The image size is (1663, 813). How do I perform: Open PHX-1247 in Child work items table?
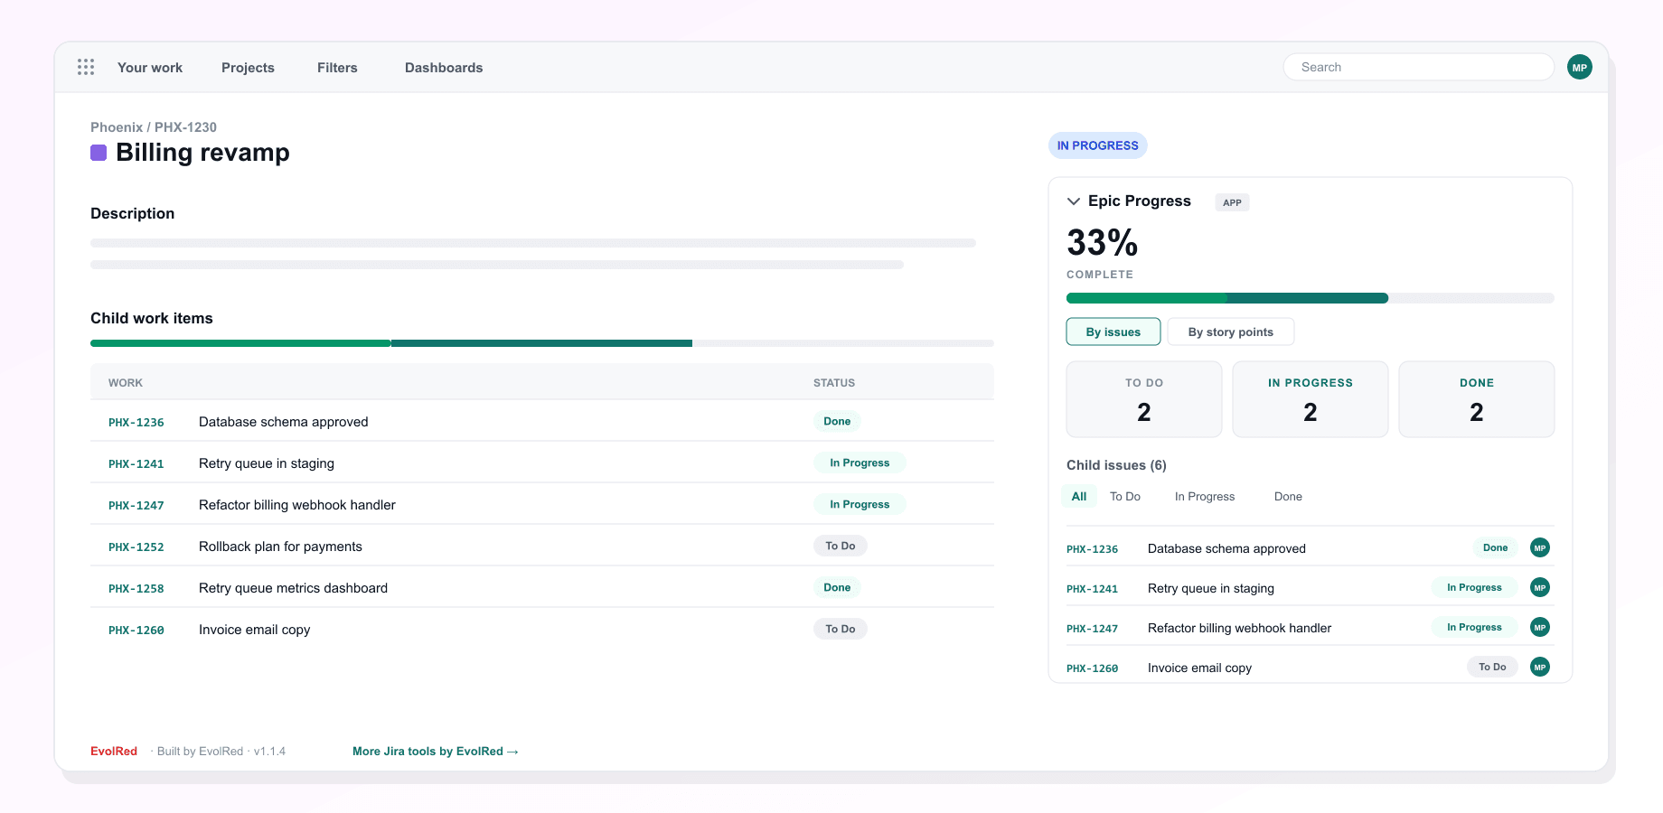point(136,505)
